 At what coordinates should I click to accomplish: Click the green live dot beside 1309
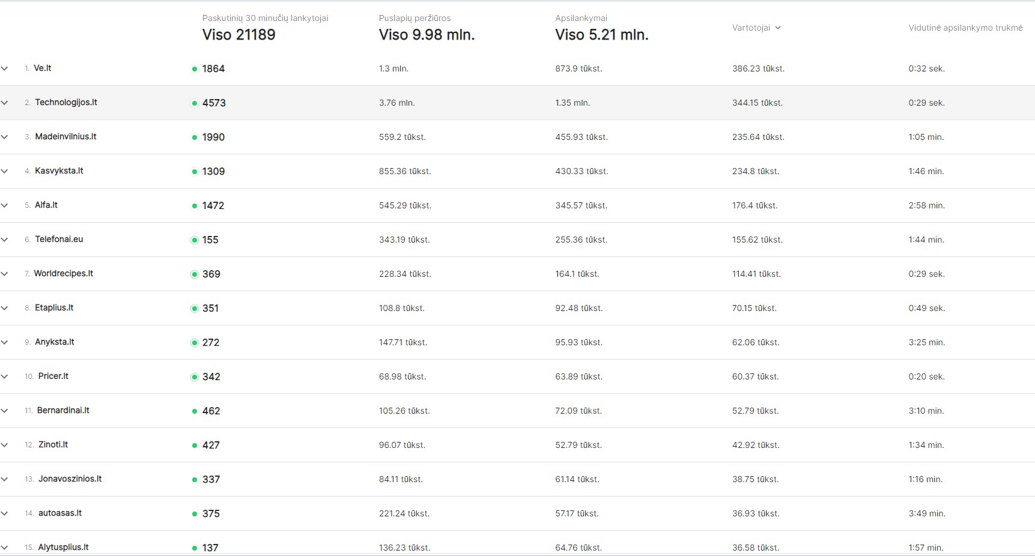(x=194, y=172)
